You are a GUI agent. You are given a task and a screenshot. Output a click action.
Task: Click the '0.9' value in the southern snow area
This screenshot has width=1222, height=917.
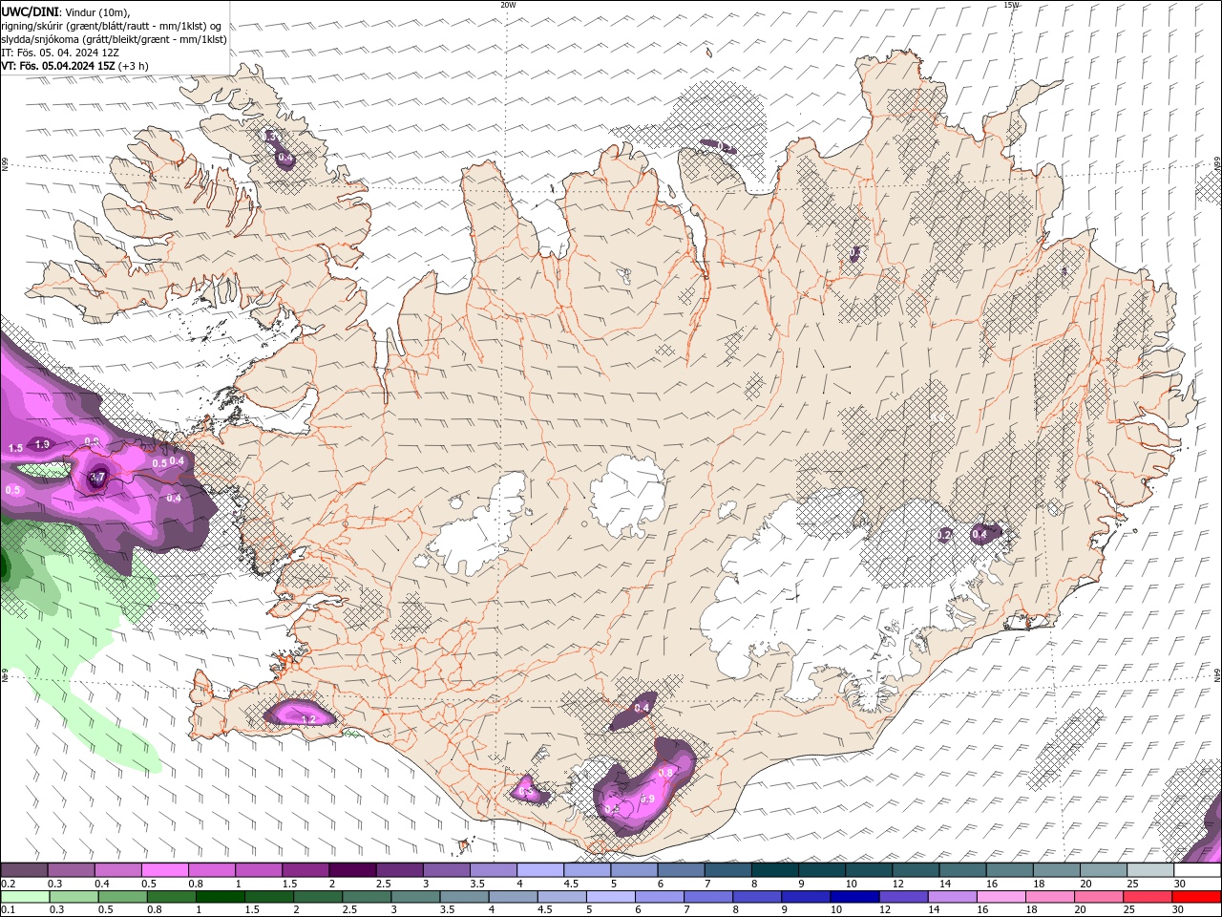(x=647, y=800)
